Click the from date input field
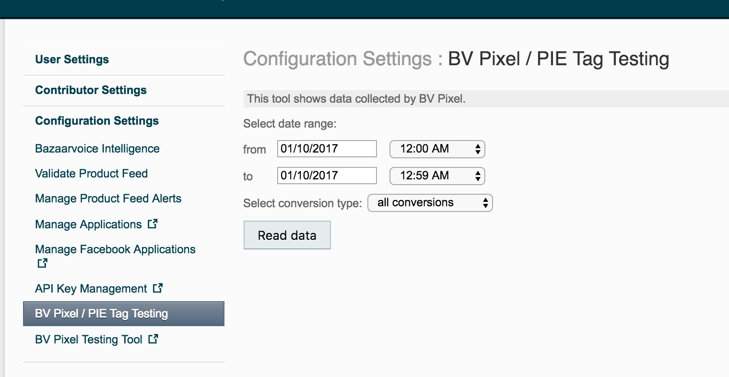Image resolution: width=729 pixels, height=377 pixels. (327, 149)
